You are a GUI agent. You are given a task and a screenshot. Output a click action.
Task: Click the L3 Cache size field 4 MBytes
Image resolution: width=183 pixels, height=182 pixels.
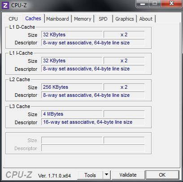[72, 114]
